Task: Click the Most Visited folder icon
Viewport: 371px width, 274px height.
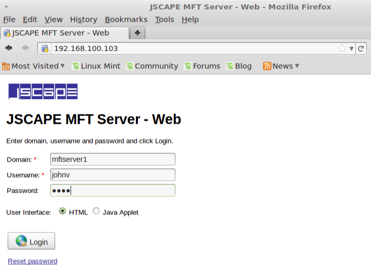Action: (6, 66)
